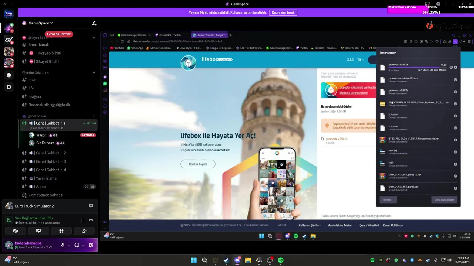
Task: Click 'Ses Bağlantısı Kuruldu' connection status
Action: 34,218
